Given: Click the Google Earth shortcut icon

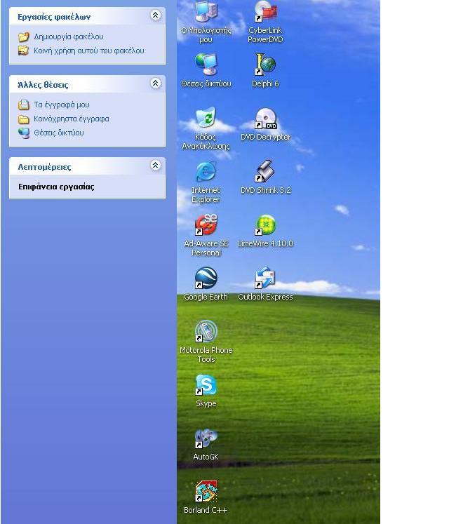Looking at the screenshot, I should [206, 278].
